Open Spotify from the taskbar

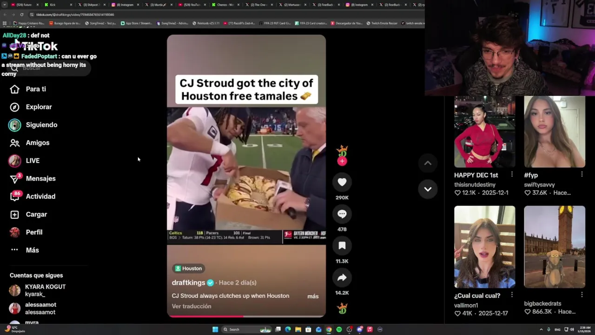[x=339, y=329]
